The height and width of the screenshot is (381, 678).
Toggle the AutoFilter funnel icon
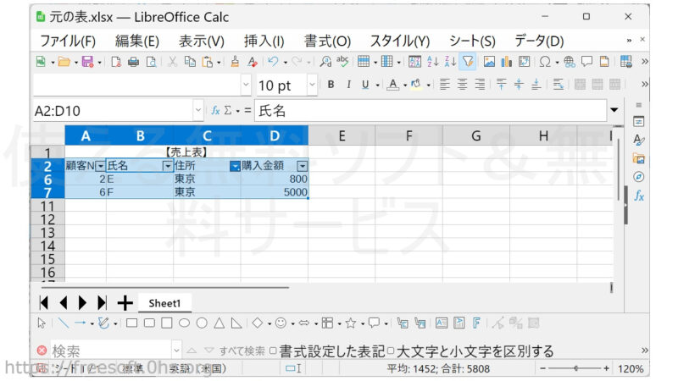(468, 62)
